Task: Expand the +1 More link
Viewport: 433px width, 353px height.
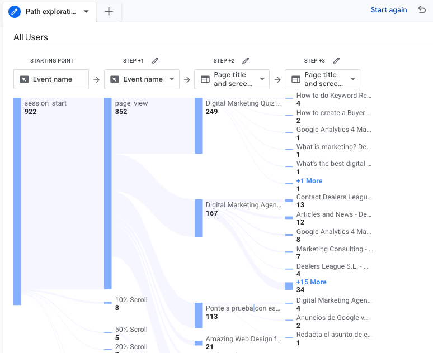Action: point(309,181)
